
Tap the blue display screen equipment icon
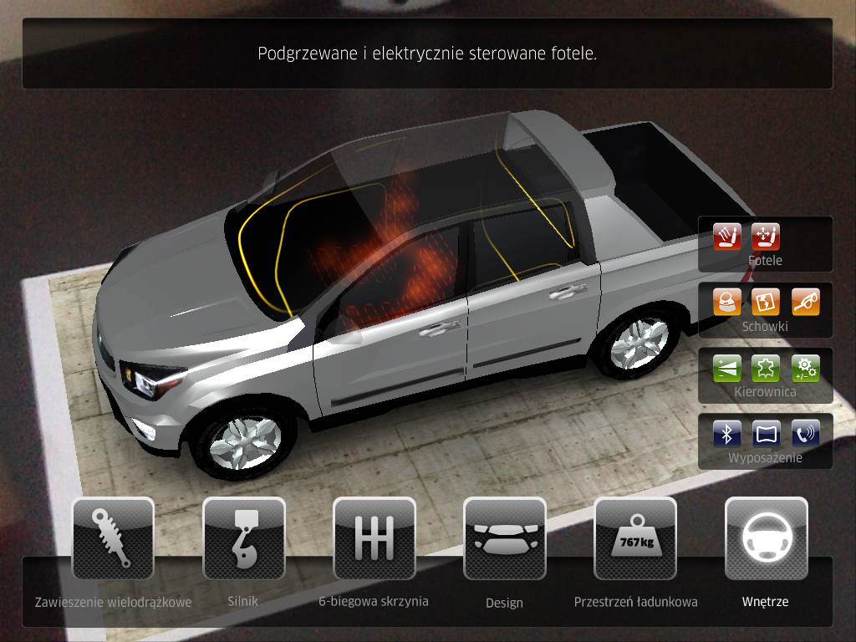[x=766, y=433]
